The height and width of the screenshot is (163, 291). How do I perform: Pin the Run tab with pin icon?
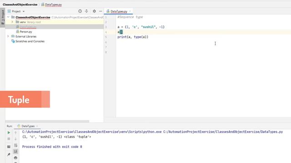(x=9, y=154)
